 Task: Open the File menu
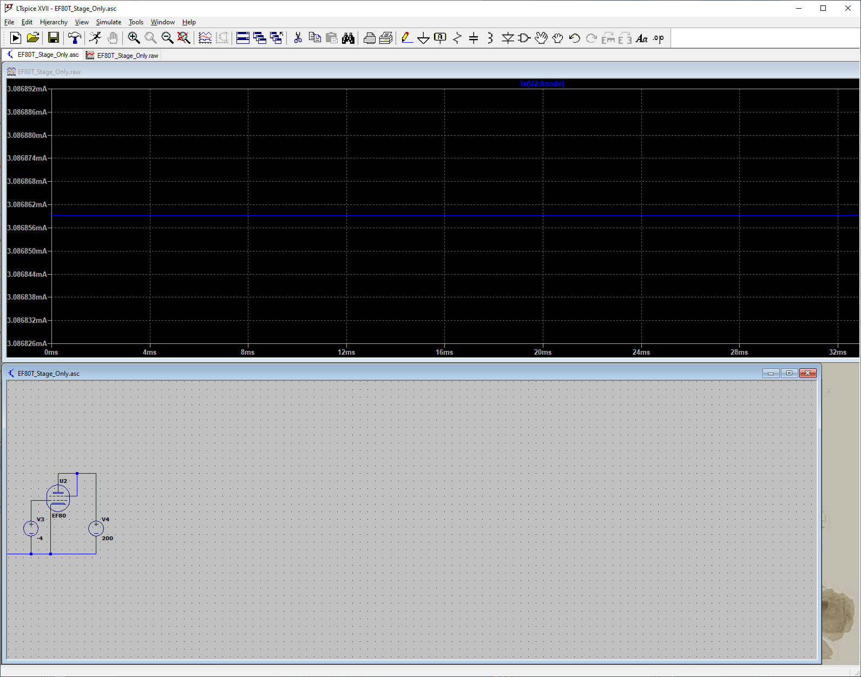[x=9, y=22]
